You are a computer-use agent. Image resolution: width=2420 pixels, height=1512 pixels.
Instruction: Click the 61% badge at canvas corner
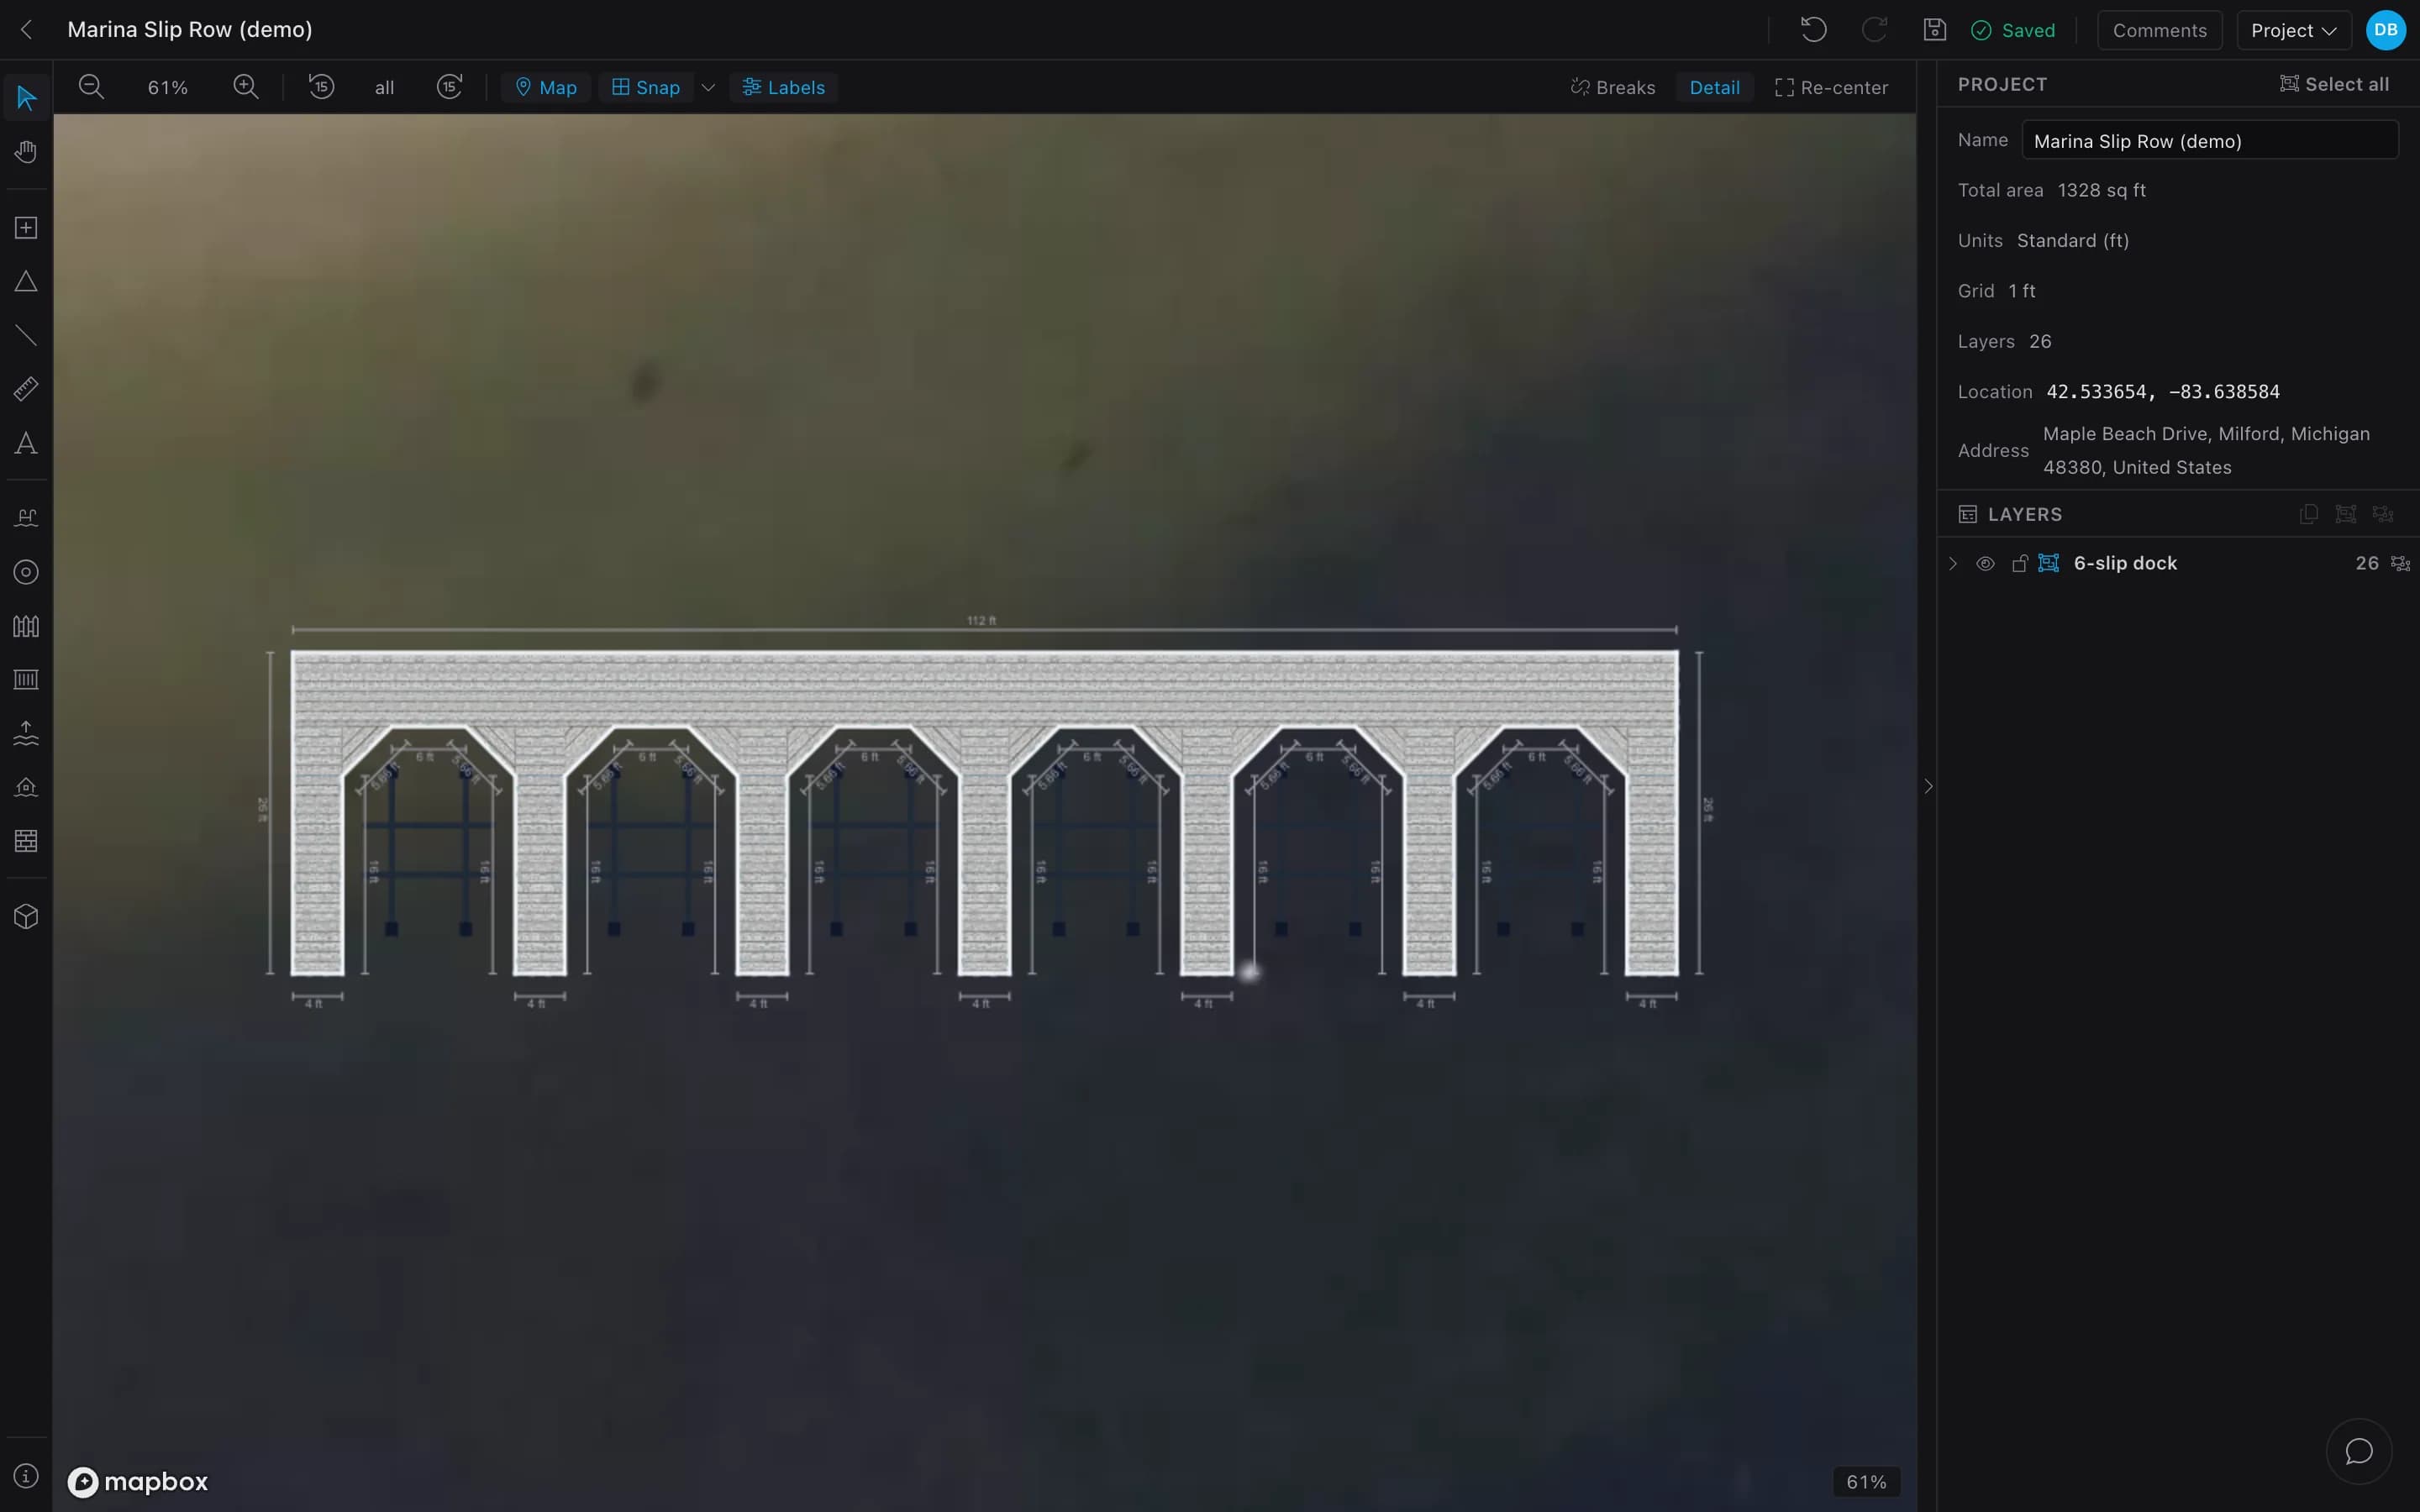coord(1866,1481)
